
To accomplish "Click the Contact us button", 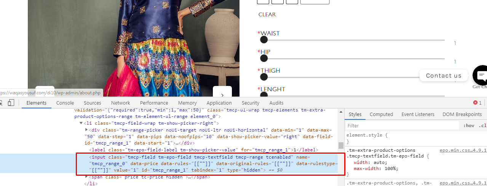I will (x=444, y=75).
